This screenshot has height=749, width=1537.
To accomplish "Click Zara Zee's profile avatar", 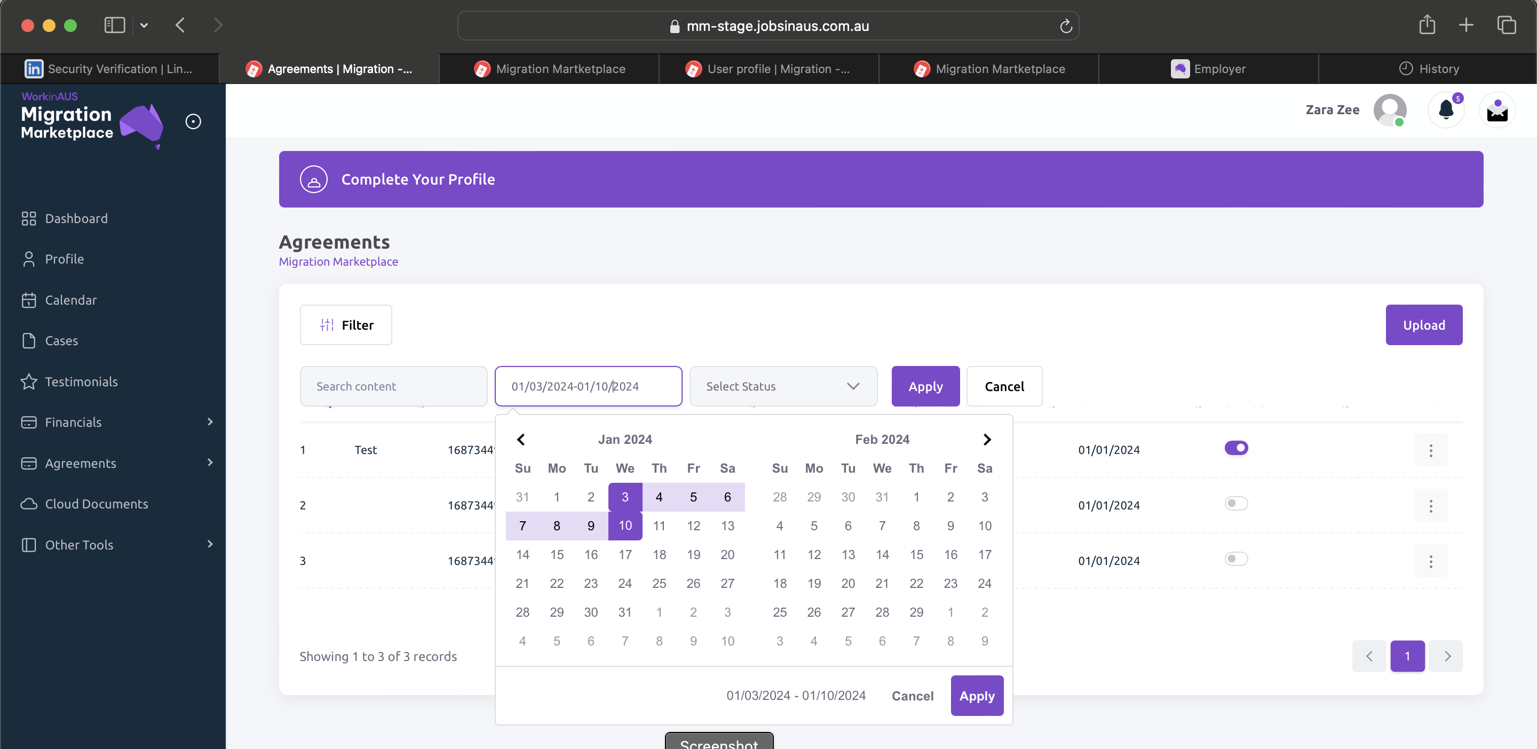I will click(x=1390, y=110).
